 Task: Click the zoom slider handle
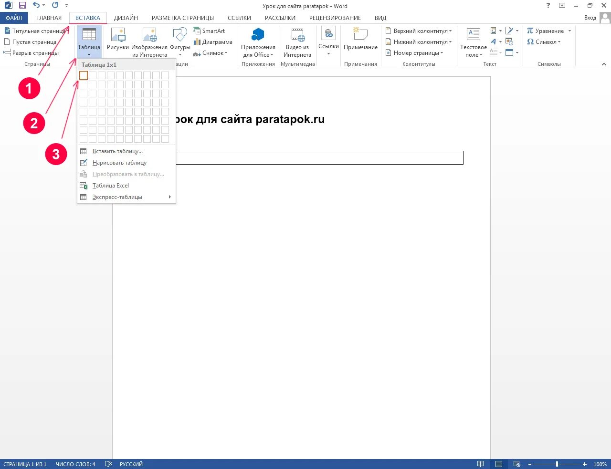point(557,464)
